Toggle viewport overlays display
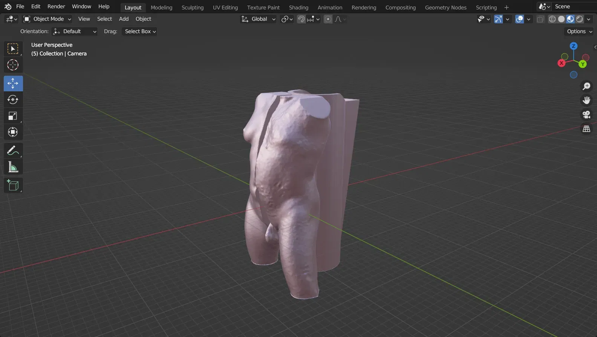Viewport: 597px width, 337px height. 519,19
